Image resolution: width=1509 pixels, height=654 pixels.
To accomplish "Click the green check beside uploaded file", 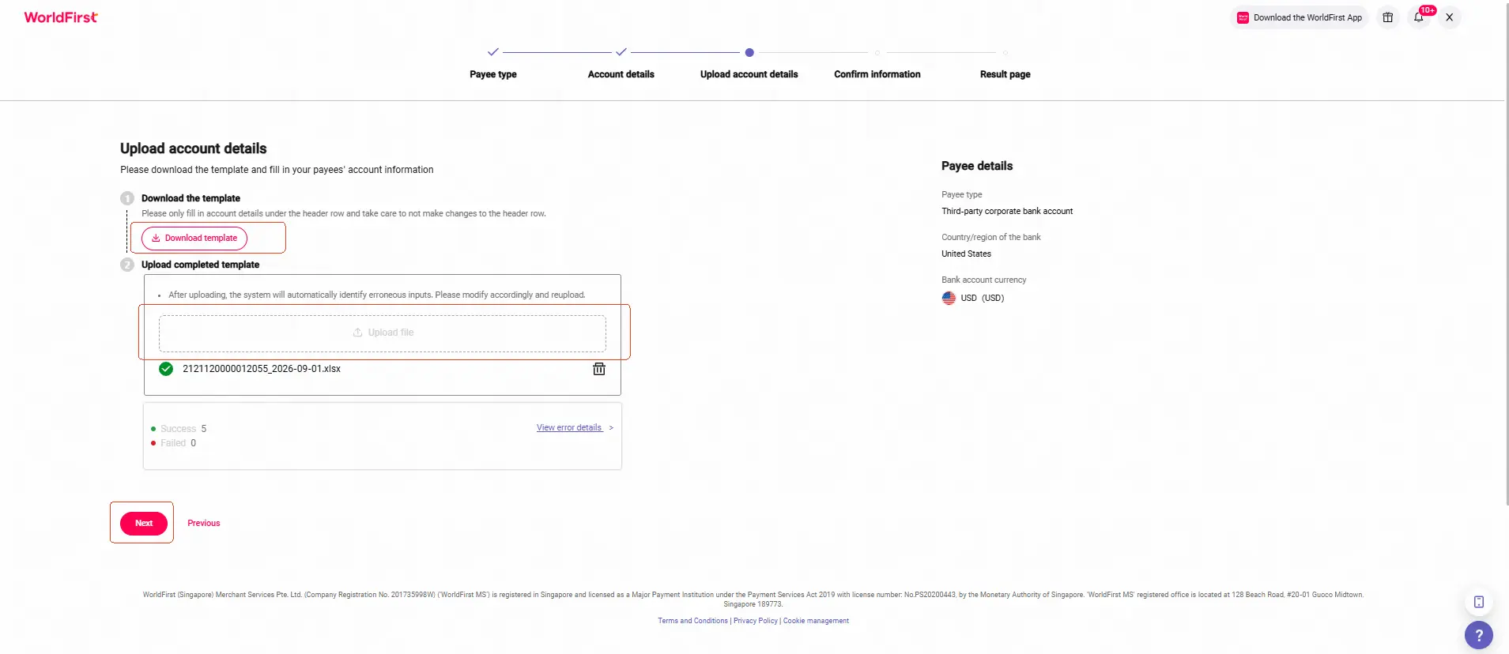I will tap(166, 369).
